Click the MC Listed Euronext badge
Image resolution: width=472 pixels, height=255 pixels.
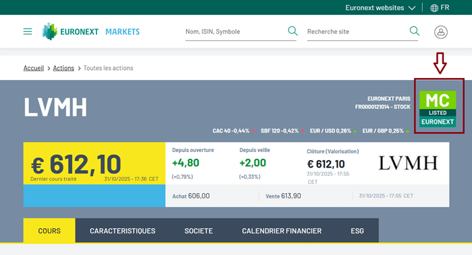tap(438, 109)
